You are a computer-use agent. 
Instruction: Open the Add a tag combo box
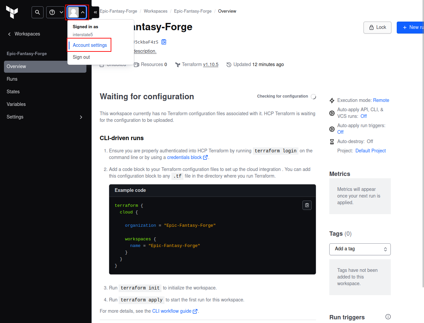click(x=360, y=249)
